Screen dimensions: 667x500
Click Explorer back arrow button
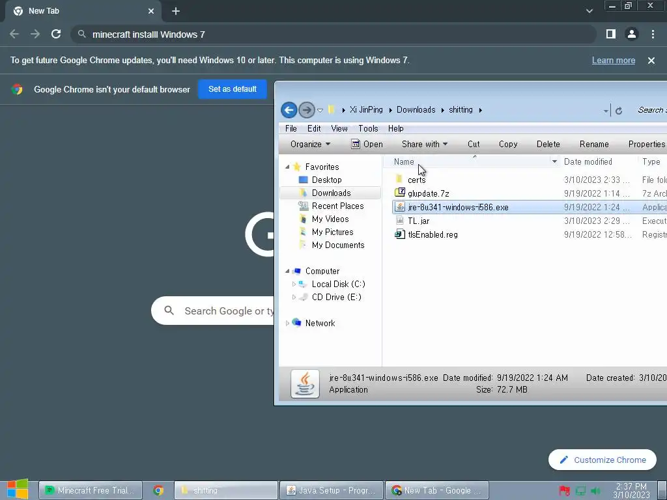[x=289, y=110]
